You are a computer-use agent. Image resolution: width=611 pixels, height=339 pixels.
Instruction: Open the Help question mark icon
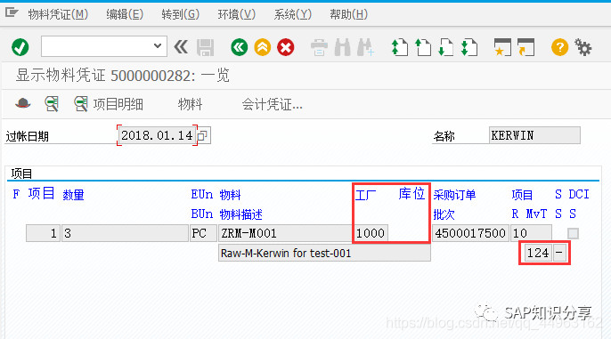coord(559,47)
